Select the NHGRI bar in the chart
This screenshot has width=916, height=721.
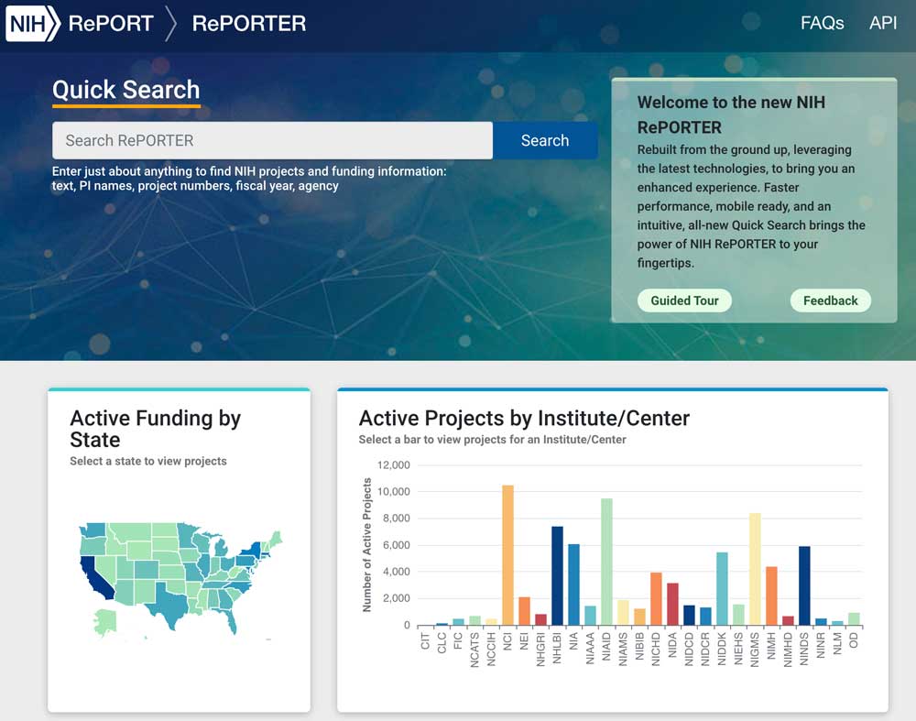[x=541, y=619]
